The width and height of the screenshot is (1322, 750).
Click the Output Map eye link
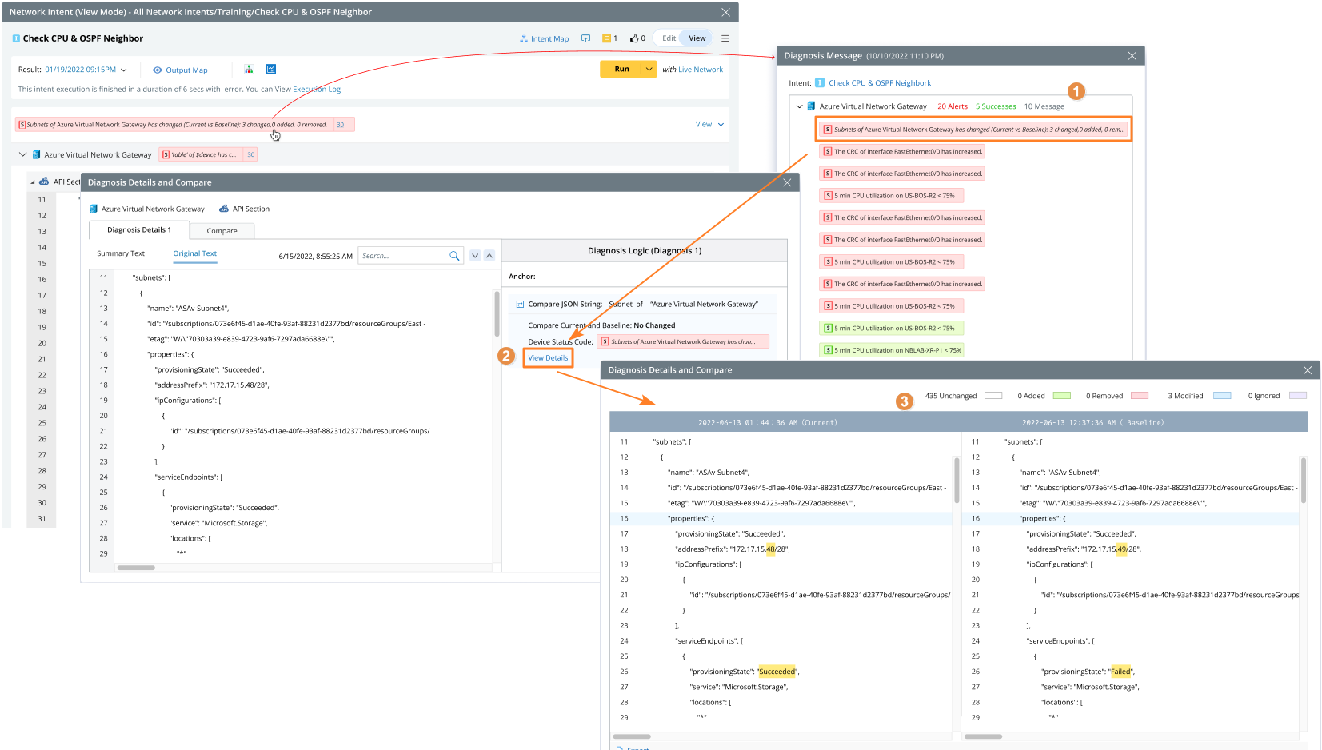tap(180, 70)
